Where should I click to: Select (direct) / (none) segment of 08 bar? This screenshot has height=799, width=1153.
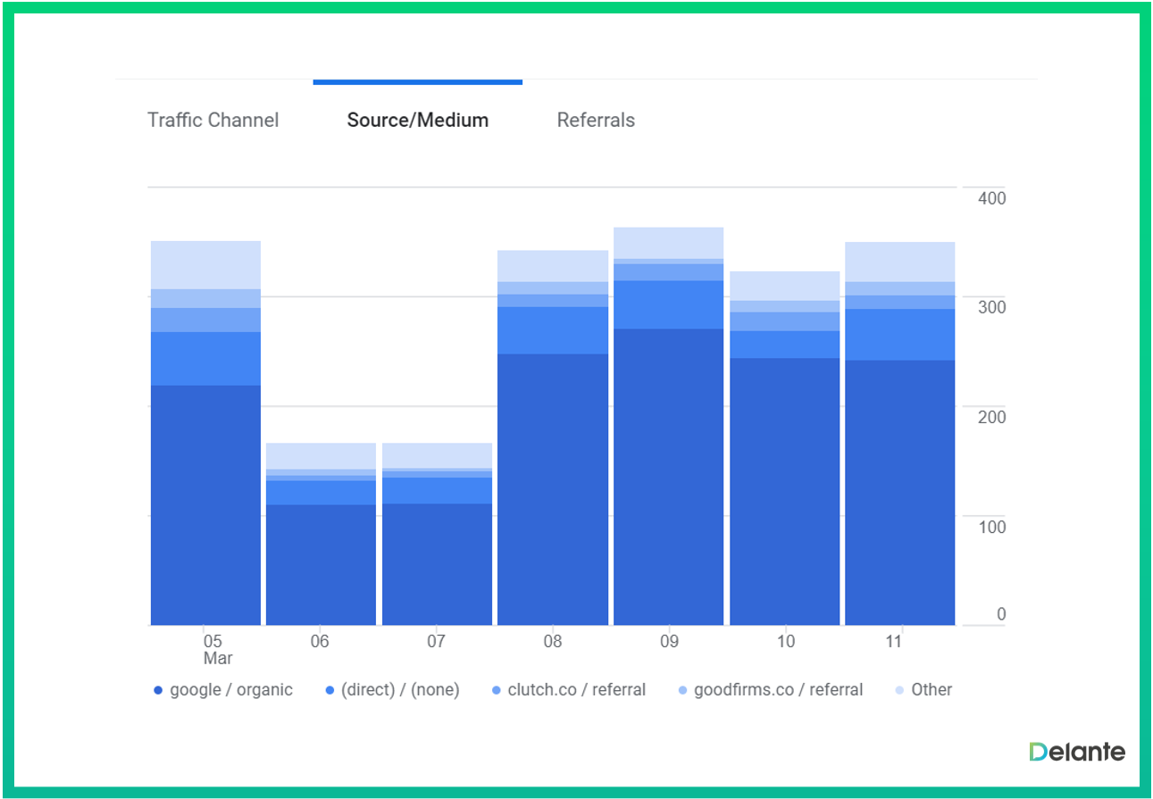point(553,329)
